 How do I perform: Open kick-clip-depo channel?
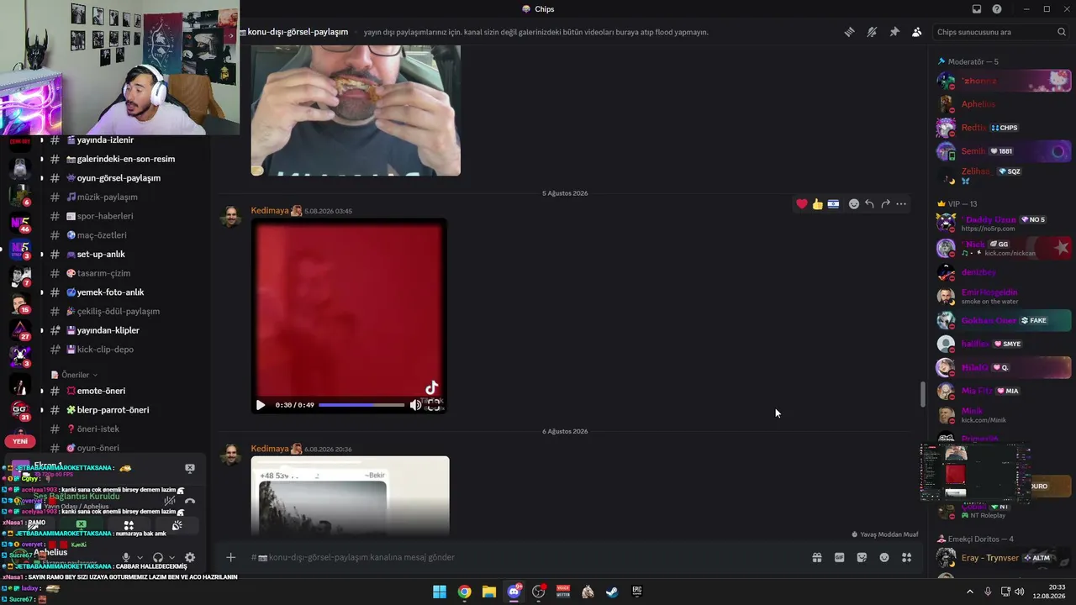(105, 350)
